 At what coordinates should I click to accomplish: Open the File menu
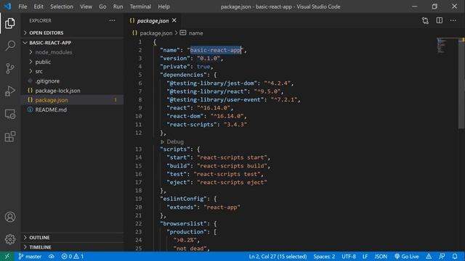click(x=23, y=7)
